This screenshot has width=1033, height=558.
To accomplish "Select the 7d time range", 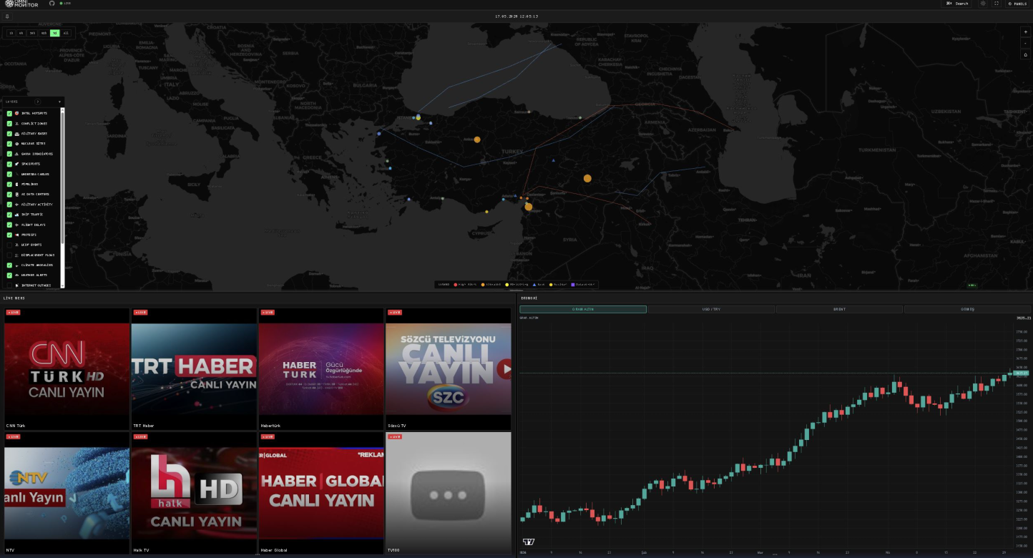I will (55, 33).
